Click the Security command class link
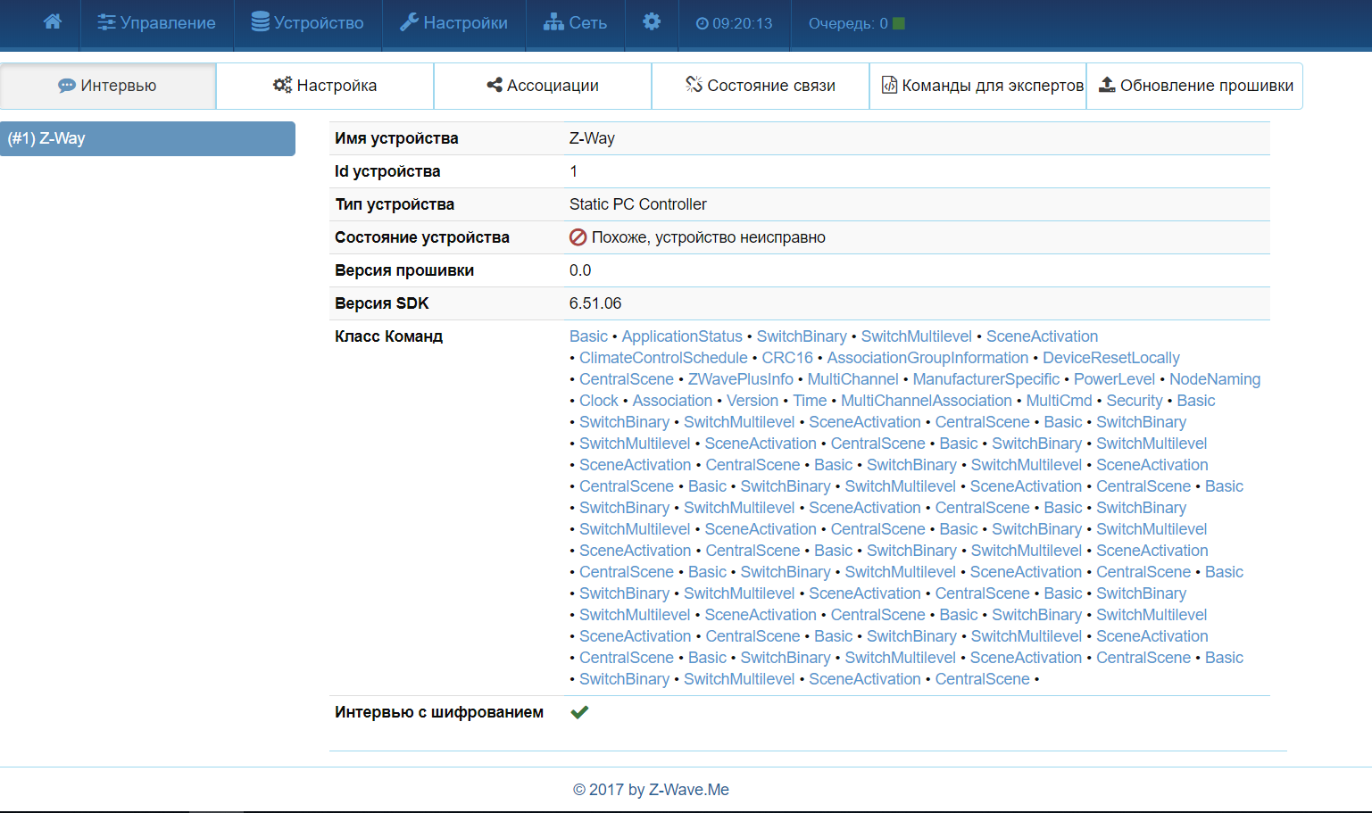 pyautogui.click(x=1135, y=401)
